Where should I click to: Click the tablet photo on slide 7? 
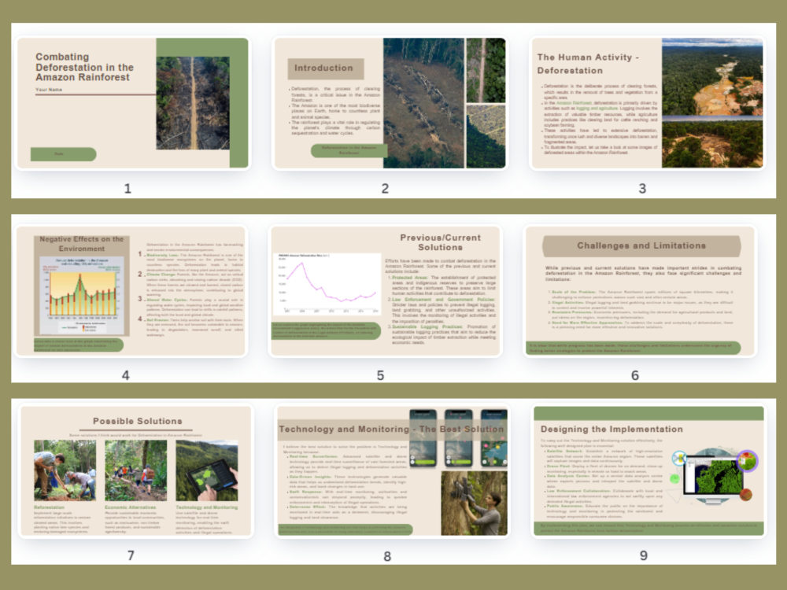(x=207, y=470)
